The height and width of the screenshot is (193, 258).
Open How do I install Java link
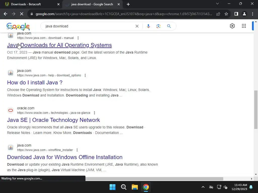(35, 82)
